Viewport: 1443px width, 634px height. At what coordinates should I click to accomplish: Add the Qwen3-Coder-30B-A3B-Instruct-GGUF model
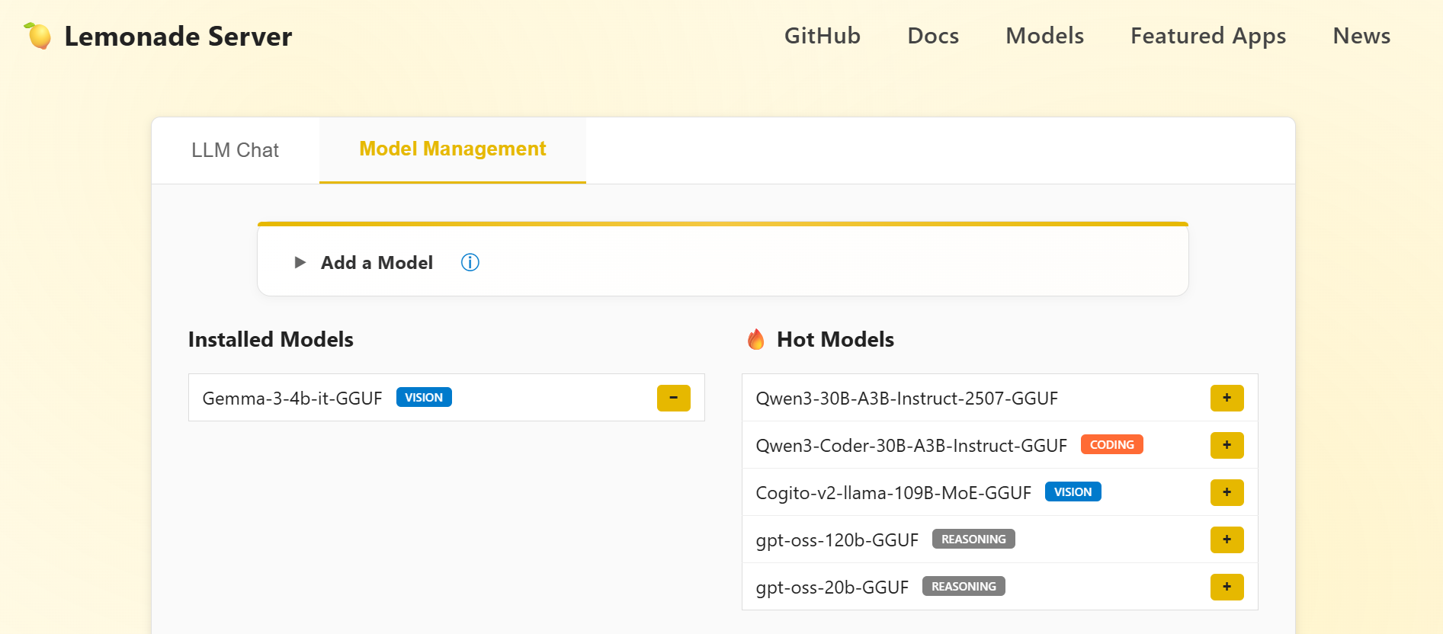[1227, 445]
